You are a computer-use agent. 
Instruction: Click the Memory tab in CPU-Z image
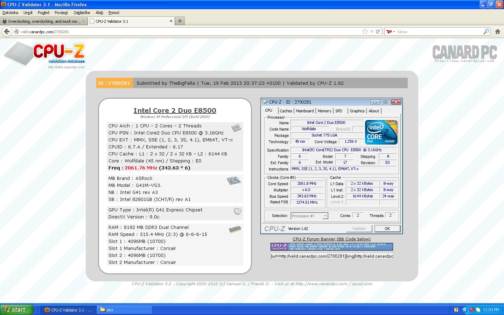pyautogui.click(x=324, y=111)
